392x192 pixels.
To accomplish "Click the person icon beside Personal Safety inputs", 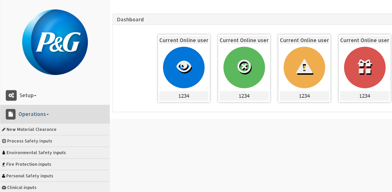I will [x=4, y=176].
